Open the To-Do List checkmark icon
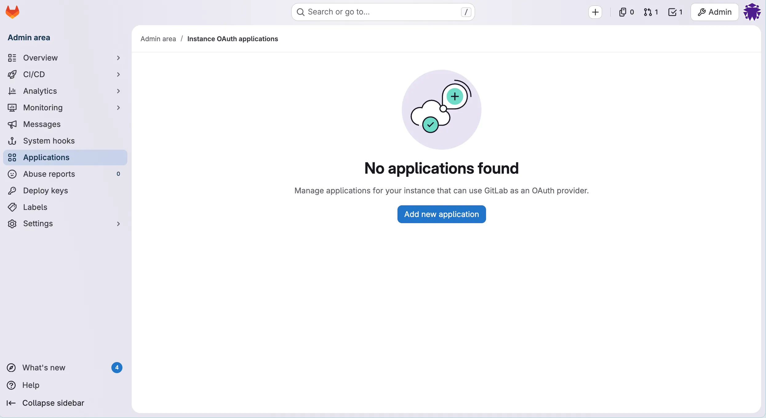 coord(672,12)
